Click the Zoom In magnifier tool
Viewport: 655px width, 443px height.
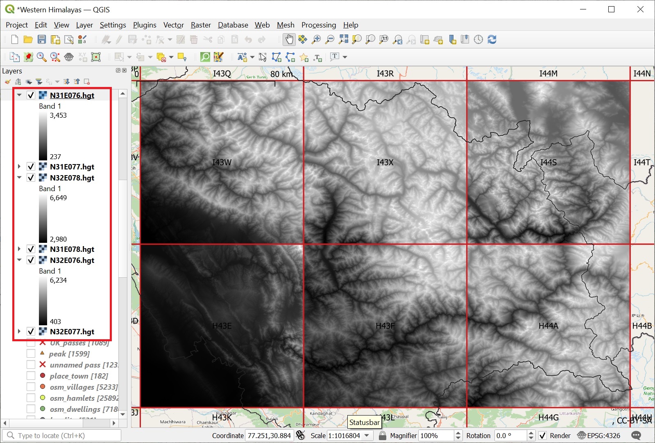pos(316,39)
